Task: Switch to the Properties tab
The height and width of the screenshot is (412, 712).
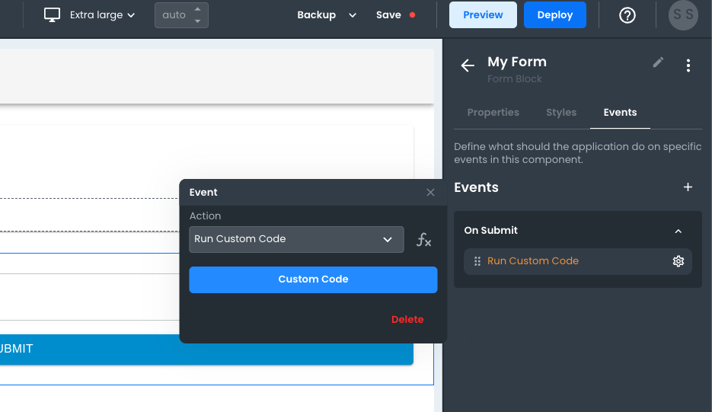Action: tap(493, 113)
